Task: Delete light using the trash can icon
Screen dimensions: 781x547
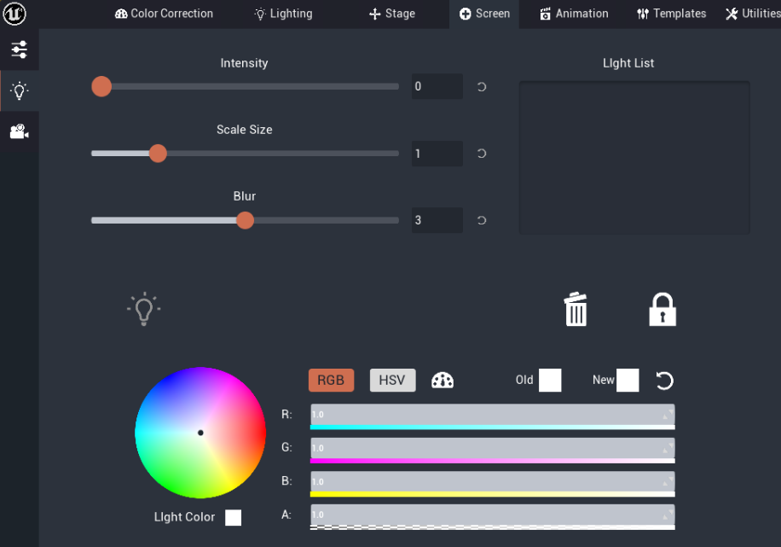Action: pos(576,309)
